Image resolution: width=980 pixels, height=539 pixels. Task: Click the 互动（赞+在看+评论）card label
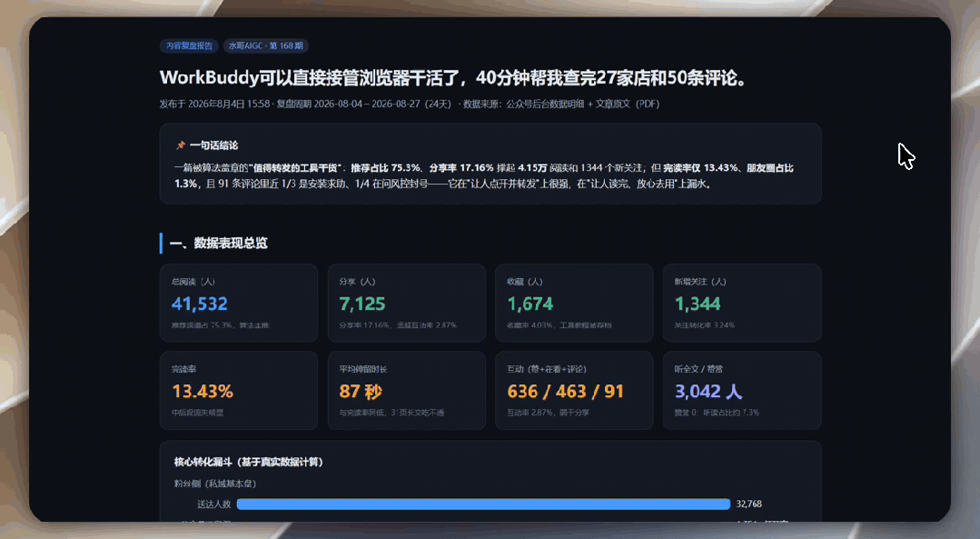(x=547, y=369)
